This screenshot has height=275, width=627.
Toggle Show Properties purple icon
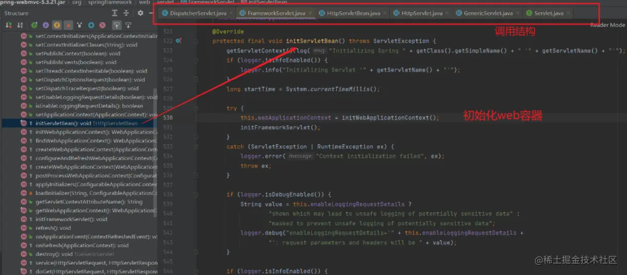tap(46, 25)
